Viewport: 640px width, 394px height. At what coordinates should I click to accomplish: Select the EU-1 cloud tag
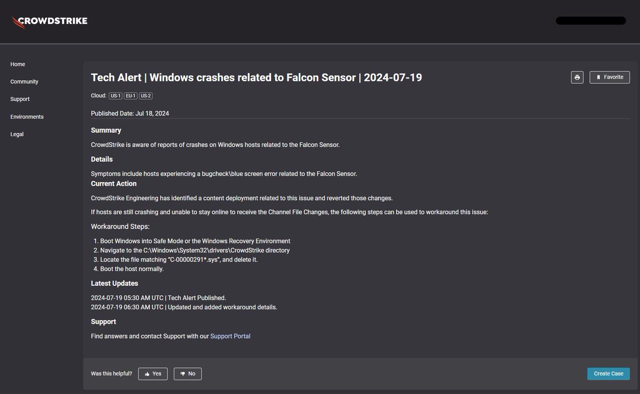click(131, 96)
